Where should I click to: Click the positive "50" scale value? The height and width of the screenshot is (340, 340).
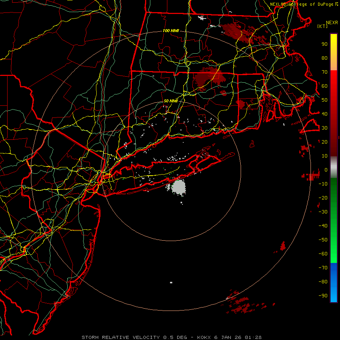point(325,100)
